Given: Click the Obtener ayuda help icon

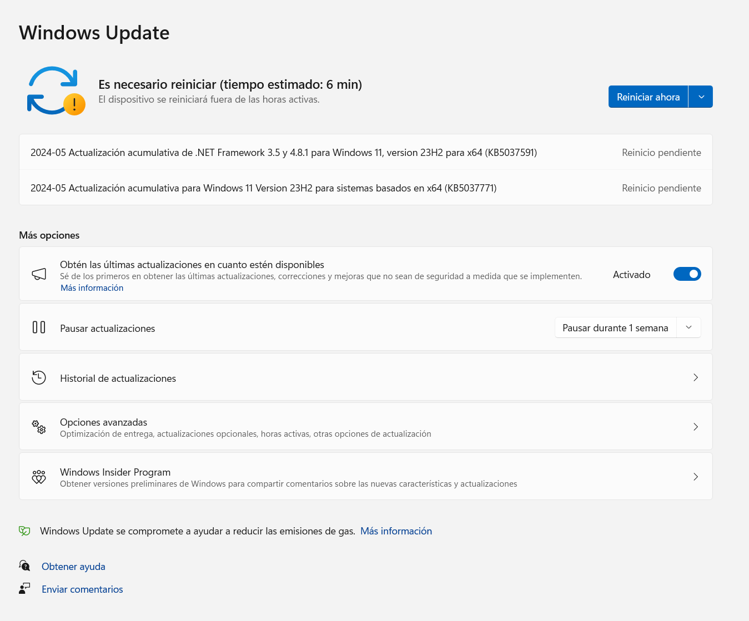Looking at the screenshot, I should point(24,566).
